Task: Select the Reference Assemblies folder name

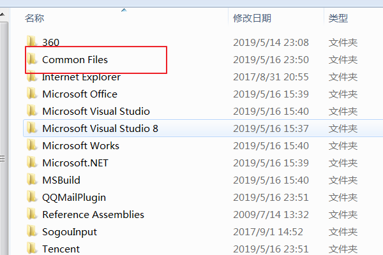Action: coord(93,215)
